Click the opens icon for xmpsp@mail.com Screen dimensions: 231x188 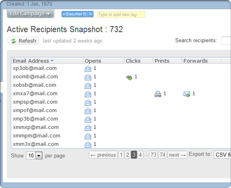pyautogui.click(x=88, y=102)
